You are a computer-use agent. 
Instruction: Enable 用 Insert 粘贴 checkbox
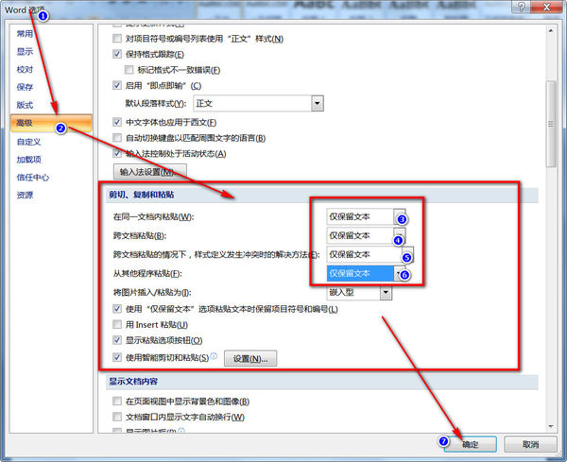(117, 325)
